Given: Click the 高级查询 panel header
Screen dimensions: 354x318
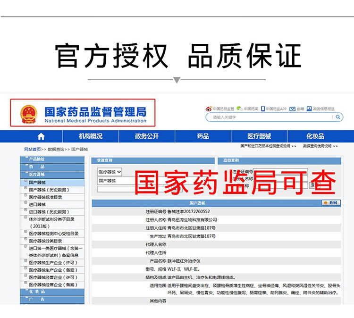Looking at the screenshot, I should tap(279, 160).
